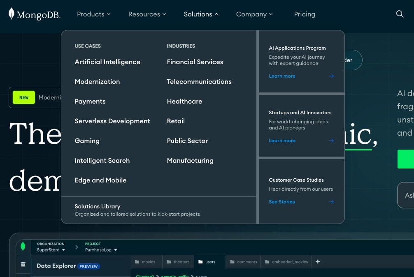Expand the Products menu
Viewport: 414px width, 277px height.
click(x=93, y=14)
